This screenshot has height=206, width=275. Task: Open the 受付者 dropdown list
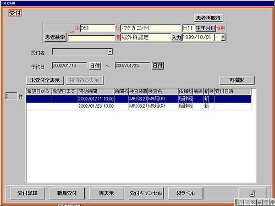(110, 52)
